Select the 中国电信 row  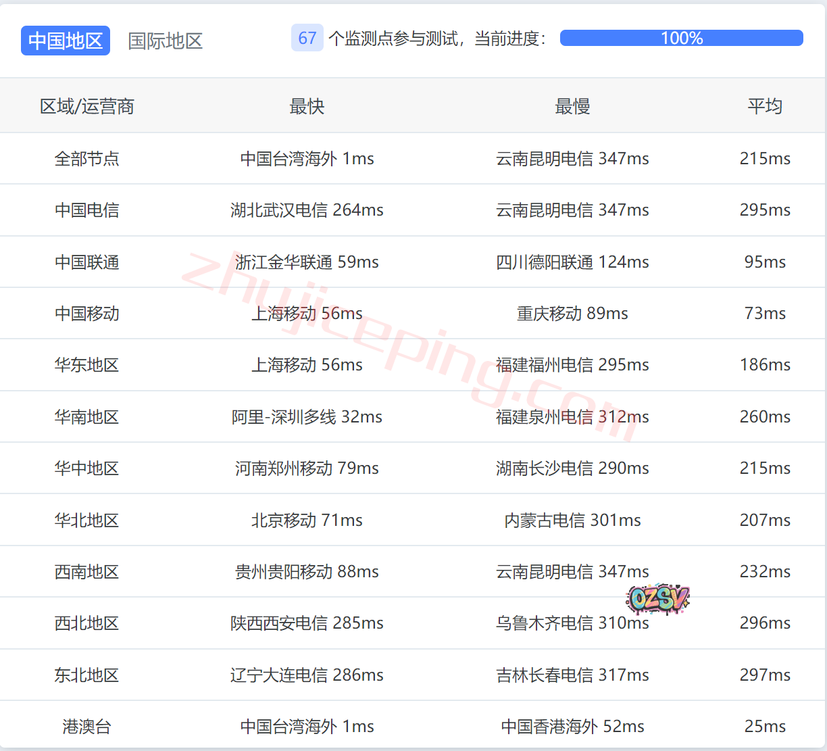[x=87, y=210]
